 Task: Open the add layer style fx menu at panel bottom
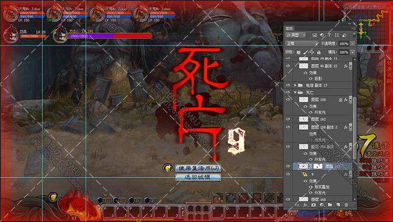[x=305, y=205]
